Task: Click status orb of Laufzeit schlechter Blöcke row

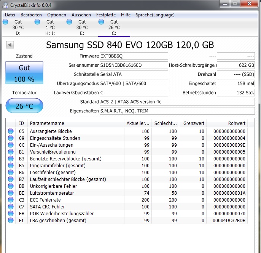Action: [x=11, y=179]
